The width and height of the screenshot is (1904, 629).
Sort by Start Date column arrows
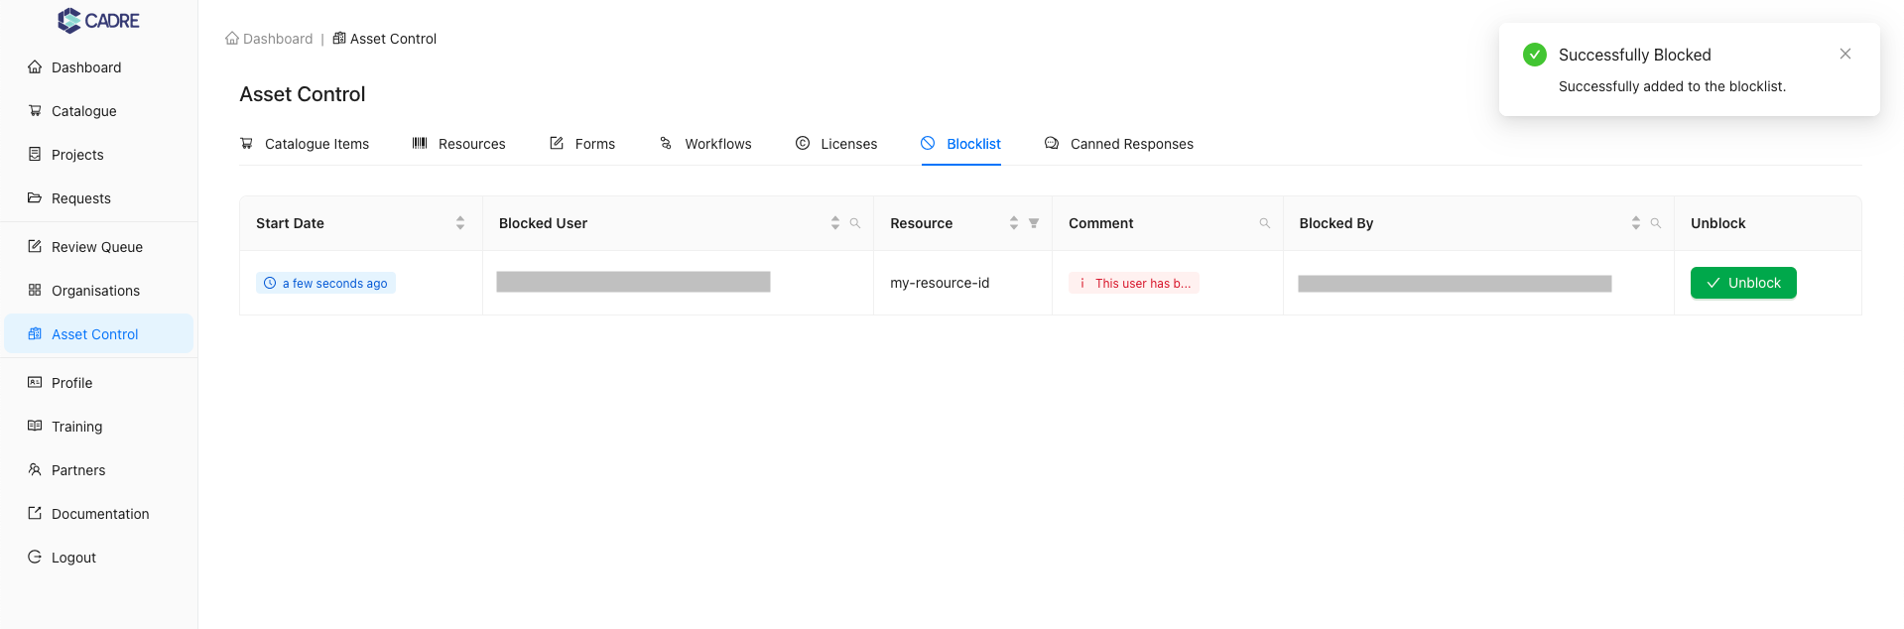click(460, 223)
